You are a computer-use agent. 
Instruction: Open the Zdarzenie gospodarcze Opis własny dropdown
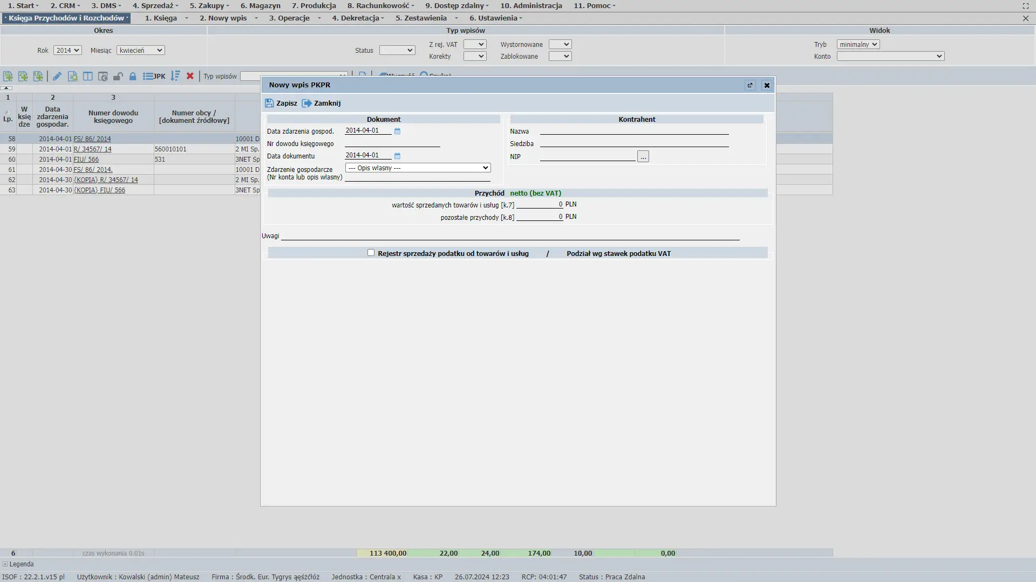[418, 168]
